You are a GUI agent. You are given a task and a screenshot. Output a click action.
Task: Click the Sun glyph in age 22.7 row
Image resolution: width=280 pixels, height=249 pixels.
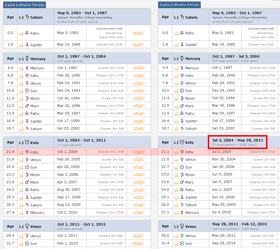[182, 167]
